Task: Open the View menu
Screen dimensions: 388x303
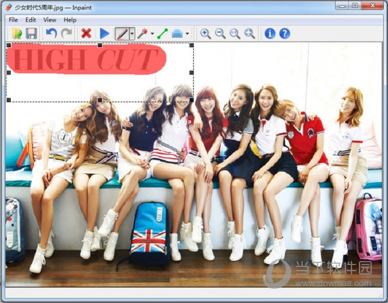Action: pos(49,20)
